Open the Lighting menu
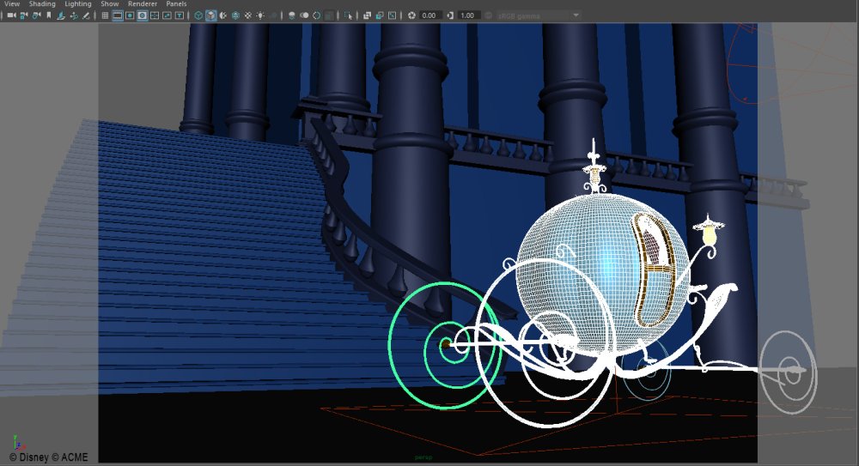 point(78,3)
